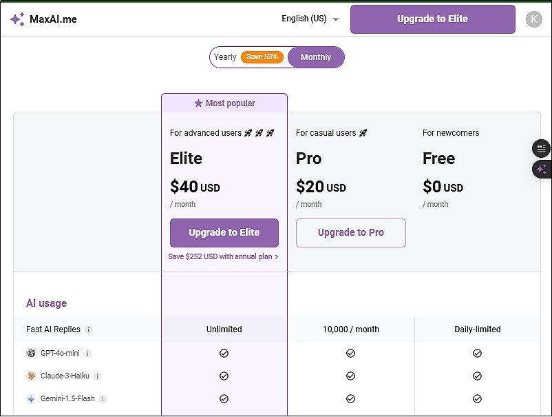
Task: Open the quote summary sidebar icon
Action: coord(541,148)
